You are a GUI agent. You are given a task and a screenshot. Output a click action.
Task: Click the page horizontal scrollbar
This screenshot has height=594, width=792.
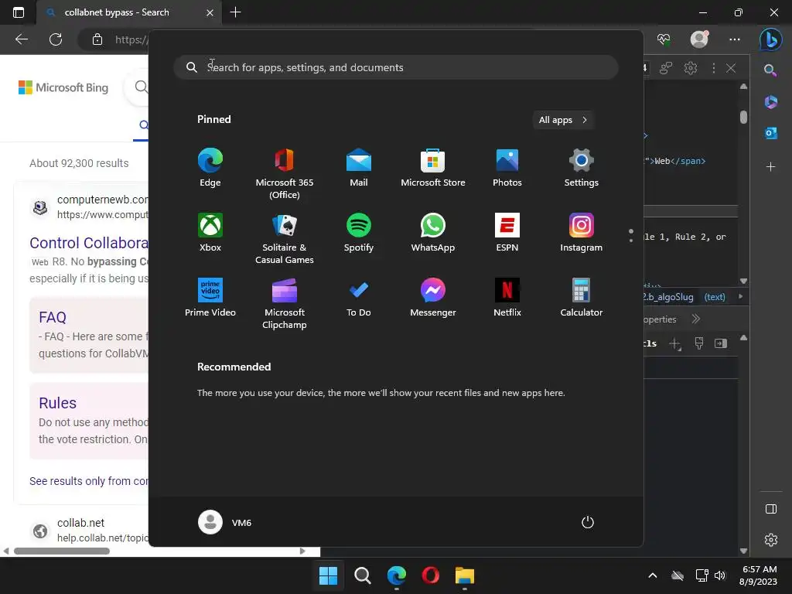pyautogui.click(x=62, y=551)
